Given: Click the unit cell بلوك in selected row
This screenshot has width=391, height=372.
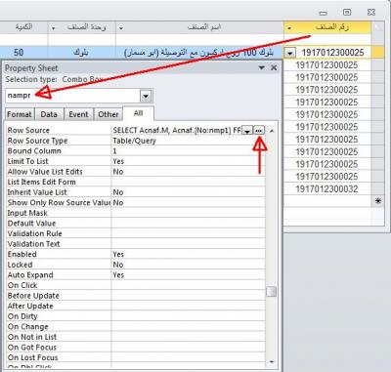Looking at the screenshot, I should (x=81, y=53).
